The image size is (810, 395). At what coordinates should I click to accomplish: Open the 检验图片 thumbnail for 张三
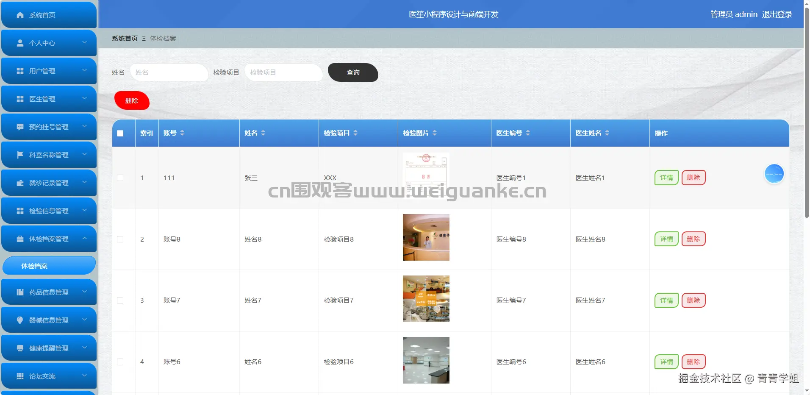426,176
